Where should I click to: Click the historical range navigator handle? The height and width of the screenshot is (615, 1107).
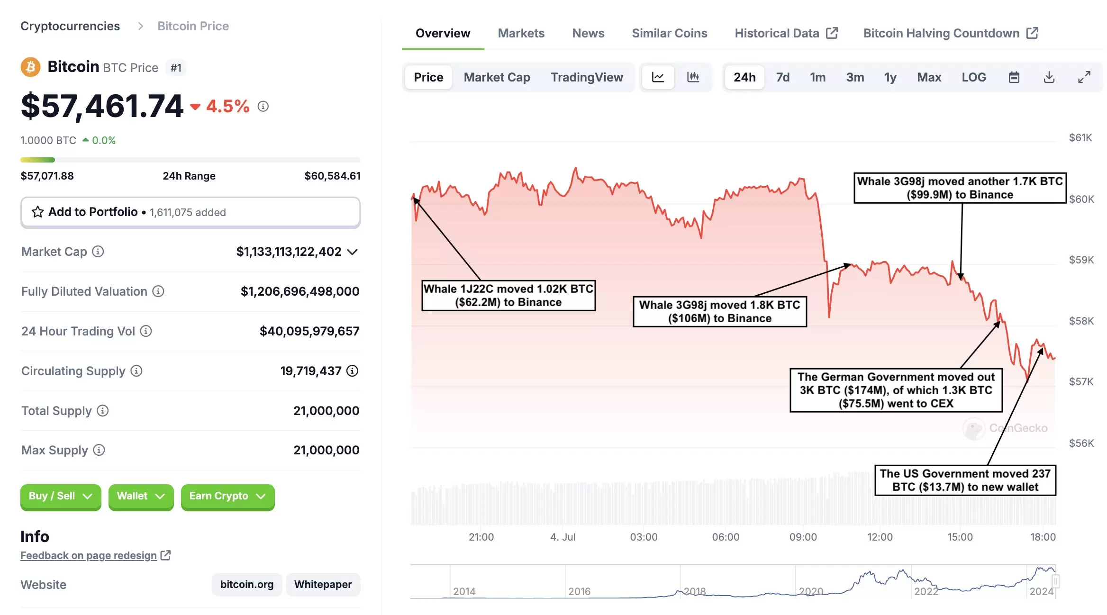coord(1055,581)
